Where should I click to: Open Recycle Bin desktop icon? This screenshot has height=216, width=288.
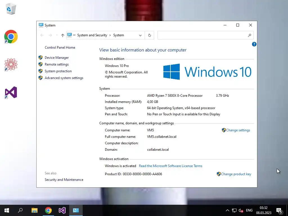(11, 9)
